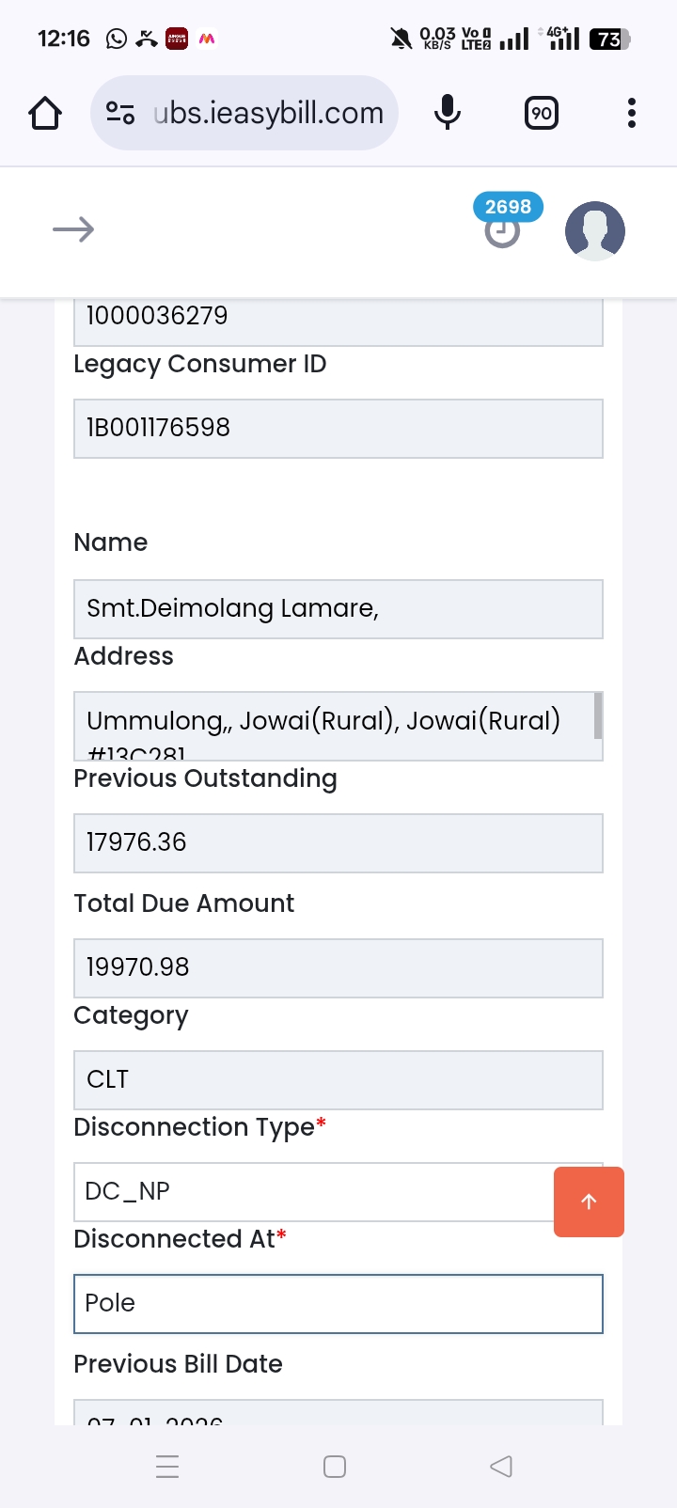The height and width of the screenshot is (1508, 677).
Task: Tap the microphone voice search icon
Action: click(x=448, y=114)
